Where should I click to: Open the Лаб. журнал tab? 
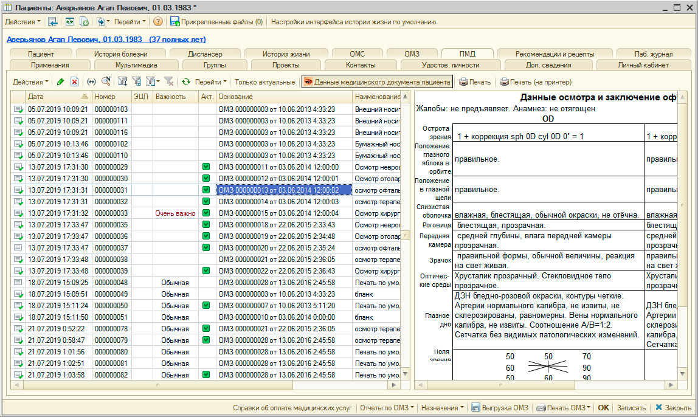[x=652, y=54]
